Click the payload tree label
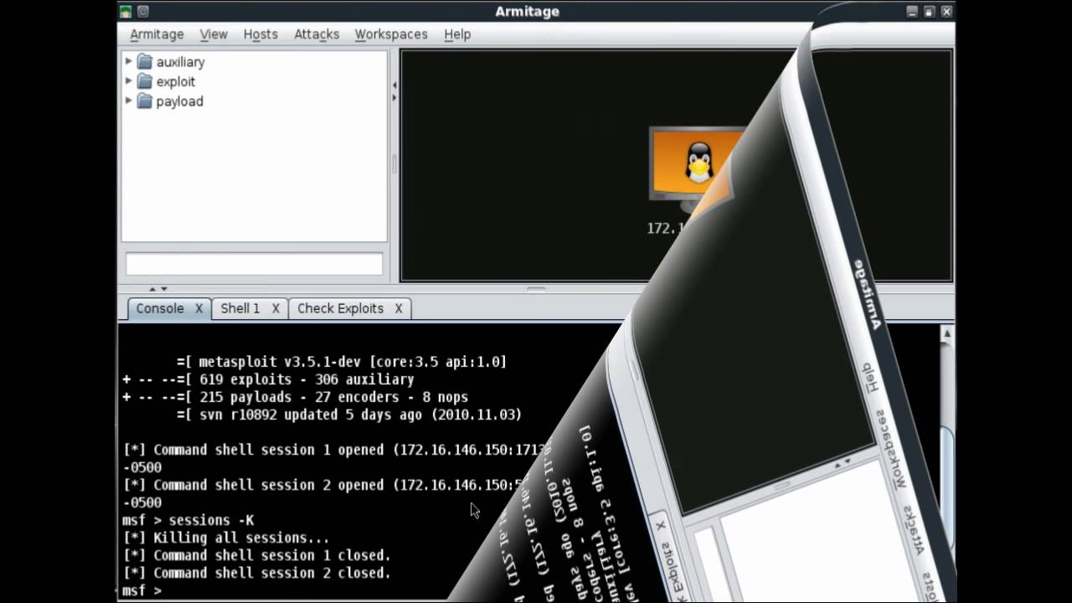 pyautogui.click(x=179, y=101)
